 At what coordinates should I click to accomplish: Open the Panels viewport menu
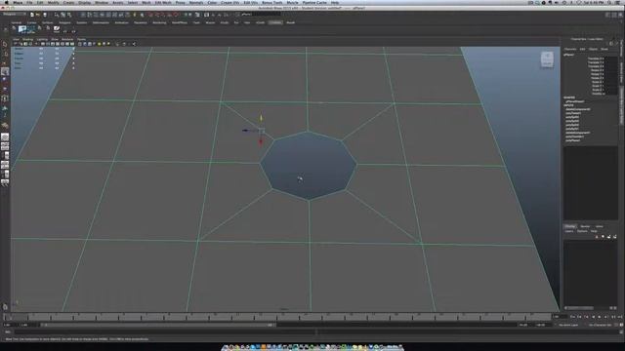tap(81, 39)
